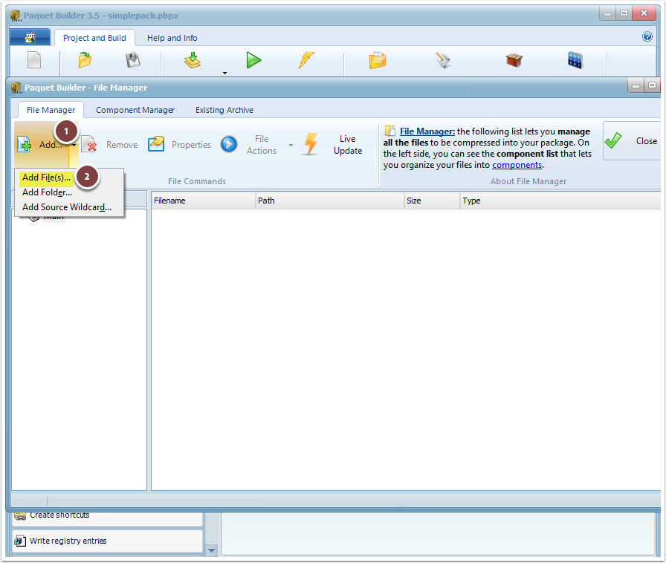The width and height of the screenshot is (666, 563).
Task: Click the red brick box toolbar icon
Action: pyautogui.click(x=514, y=60)
